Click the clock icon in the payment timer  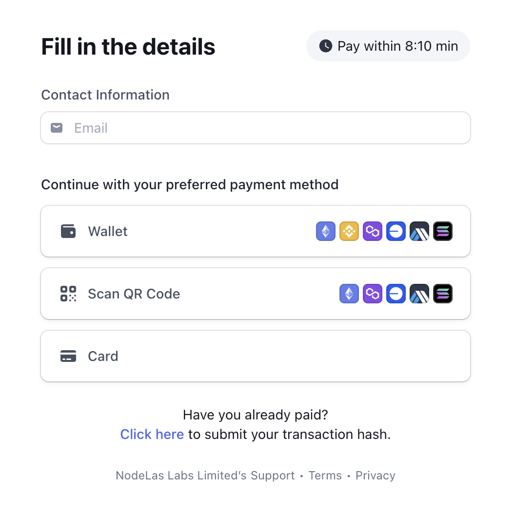pyautogui.click(x=325, y=46)
